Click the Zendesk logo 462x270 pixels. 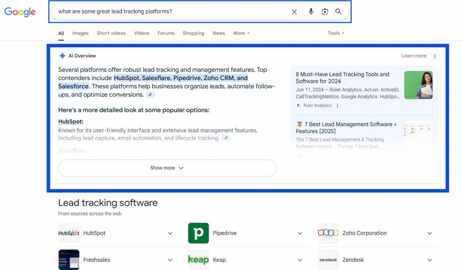click(328, 260)
